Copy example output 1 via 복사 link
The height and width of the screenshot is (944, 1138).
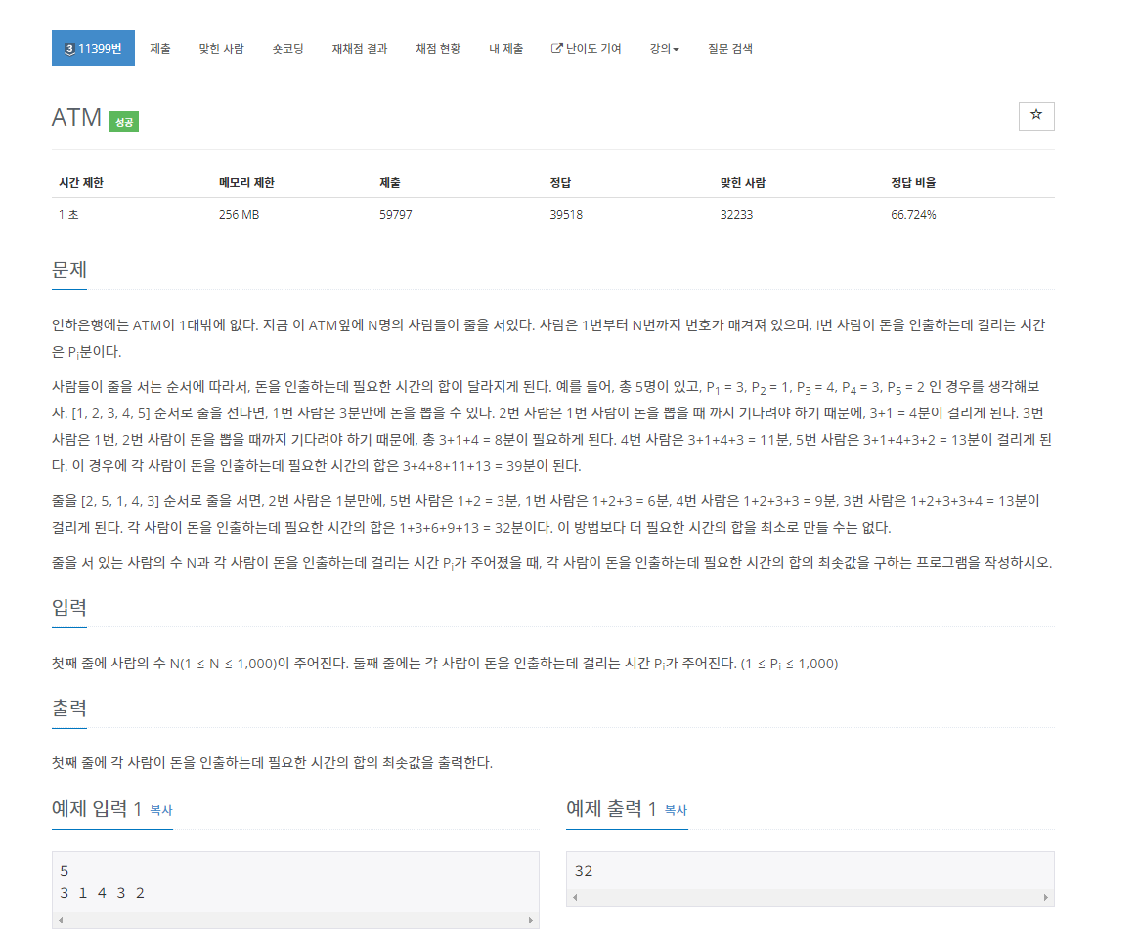[676, 810]
